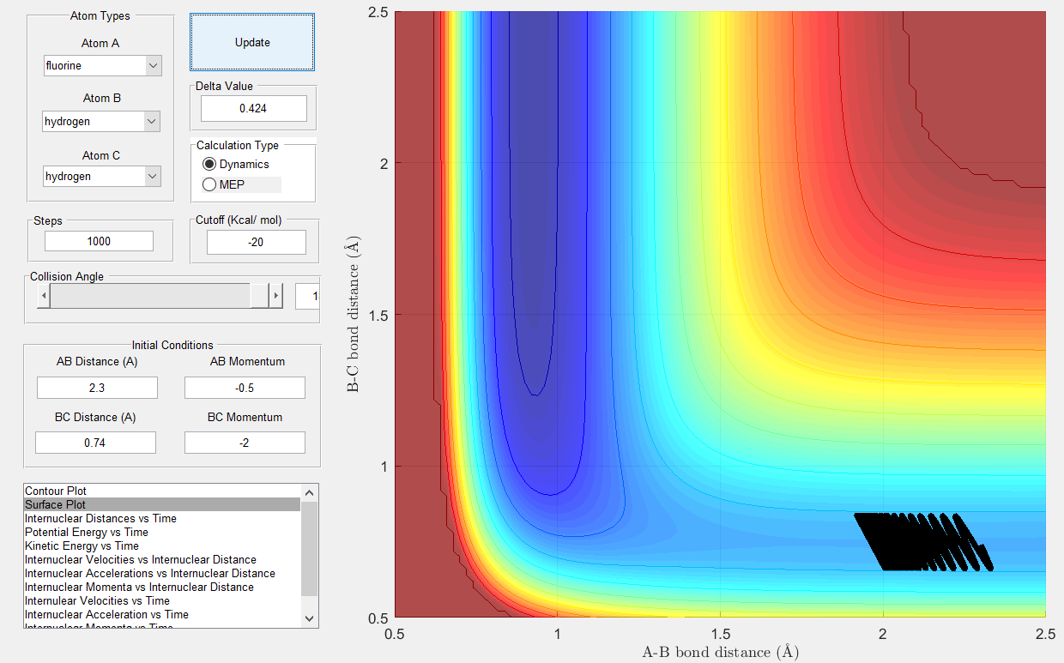Click the plot list scrollbar thumb

(310, 549)
